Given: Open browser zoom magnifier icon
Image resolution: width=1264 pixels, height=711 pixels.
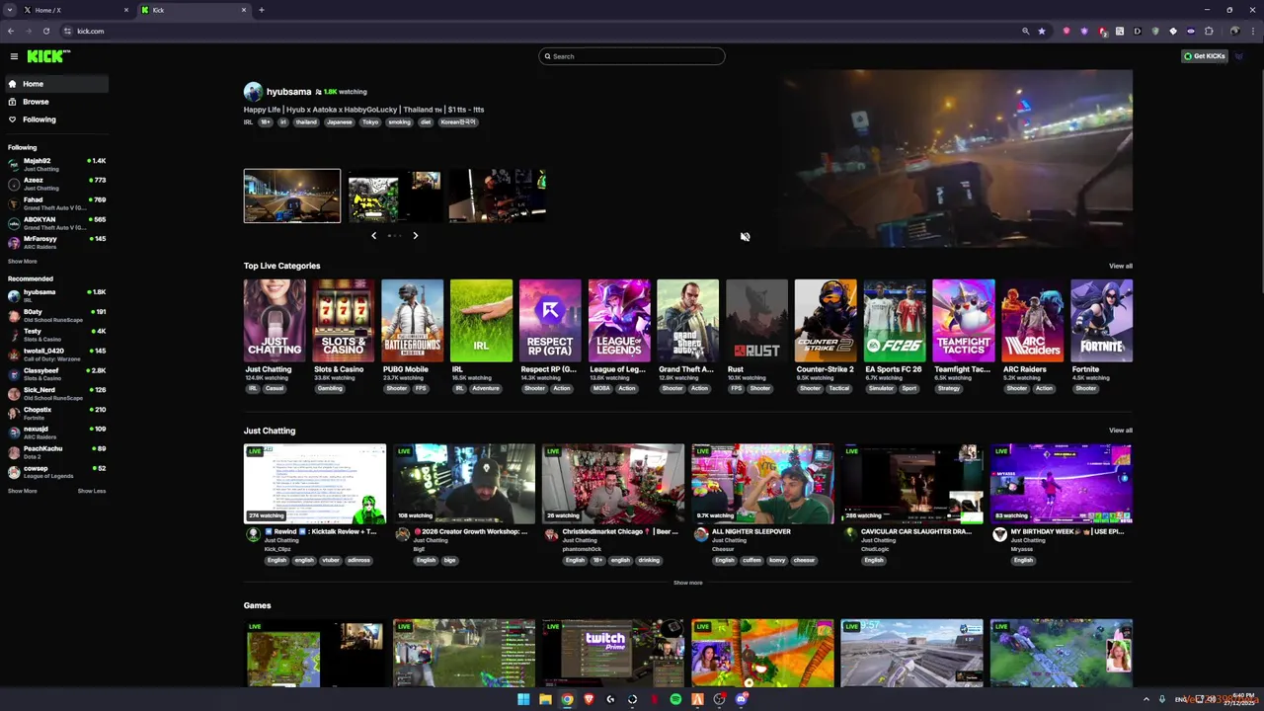Looking at the screenshot, I should pos(1025,31).
